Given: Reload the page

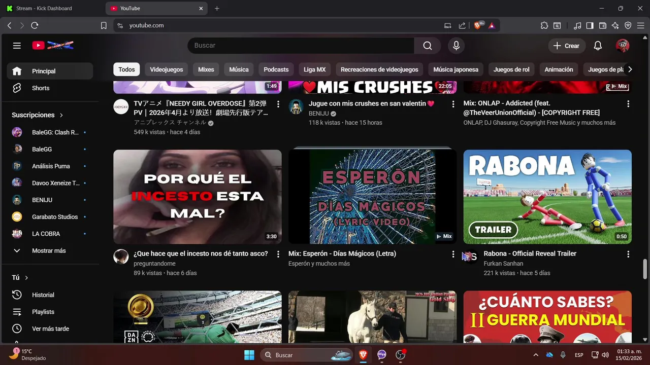Looking at the screenshot, I should (35, 25).
